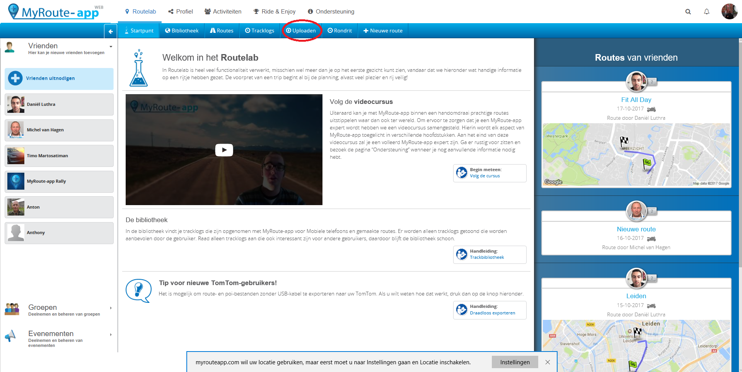742x372 pixels.
Task: Select friend Daniël Luthra
Action: 59,104
